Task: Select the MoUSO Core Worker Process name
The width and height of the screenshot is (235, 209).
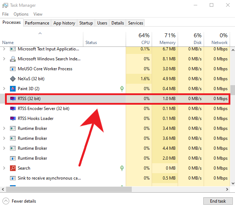Action: tap(45, 69)
